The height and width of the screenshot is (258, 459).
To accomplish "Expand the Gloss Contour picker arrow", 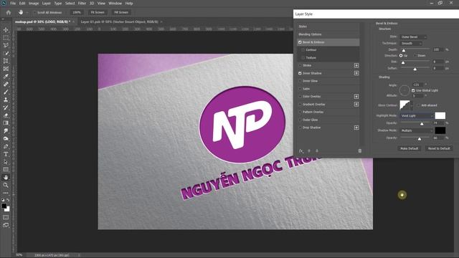I will (x=411, y=105).
